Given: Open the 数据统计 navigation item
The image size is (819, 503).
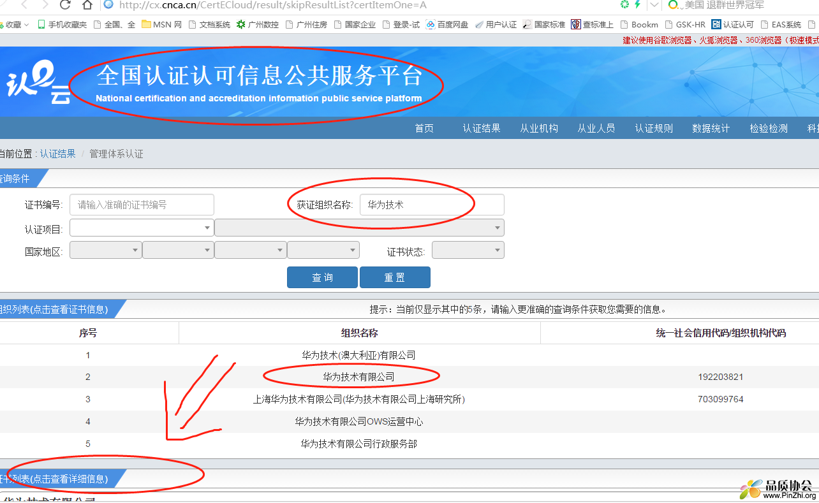Looking at the screenshot, I should [711, 128].
